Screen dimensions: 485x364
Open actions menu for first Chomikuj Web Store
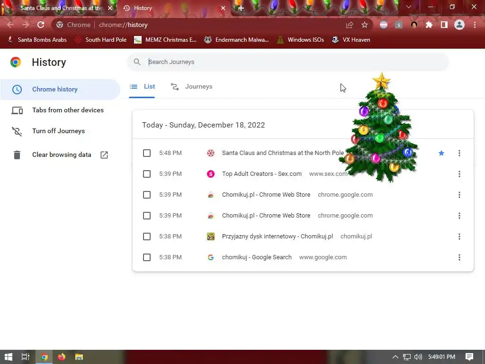(x=459, y=195)
